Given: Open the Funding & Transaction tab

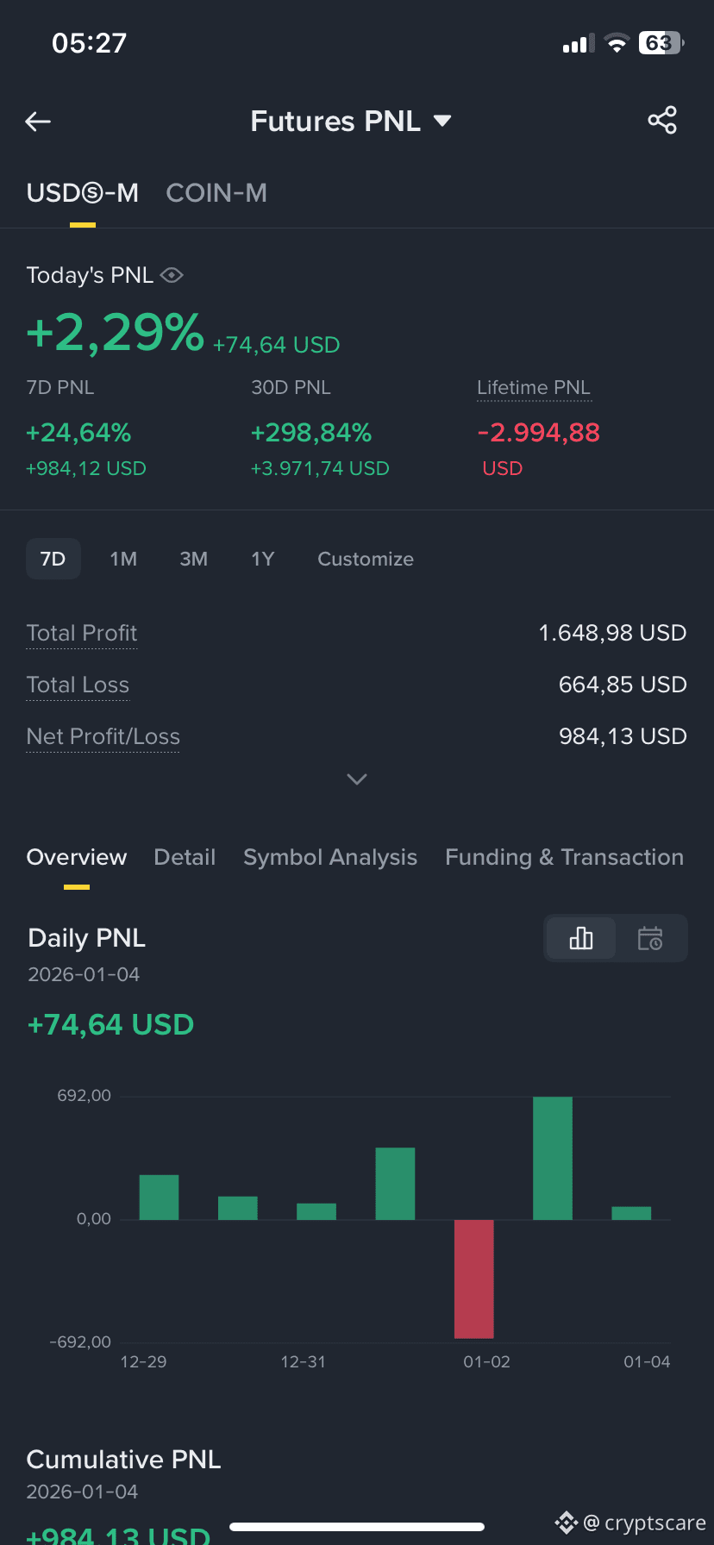Looking at the screenshot, I should (x=565, y=857).
